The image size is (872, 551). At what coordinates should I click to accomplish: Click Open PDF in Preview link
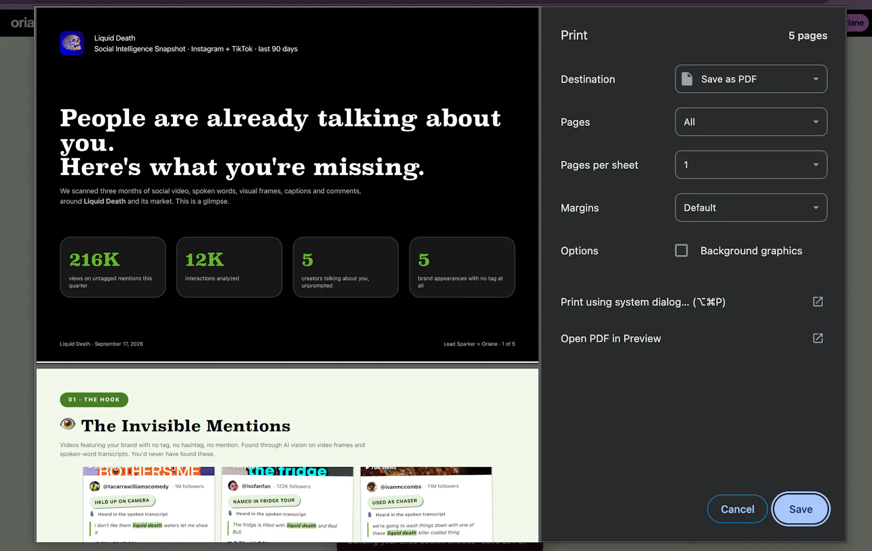(x=611, y=338)
